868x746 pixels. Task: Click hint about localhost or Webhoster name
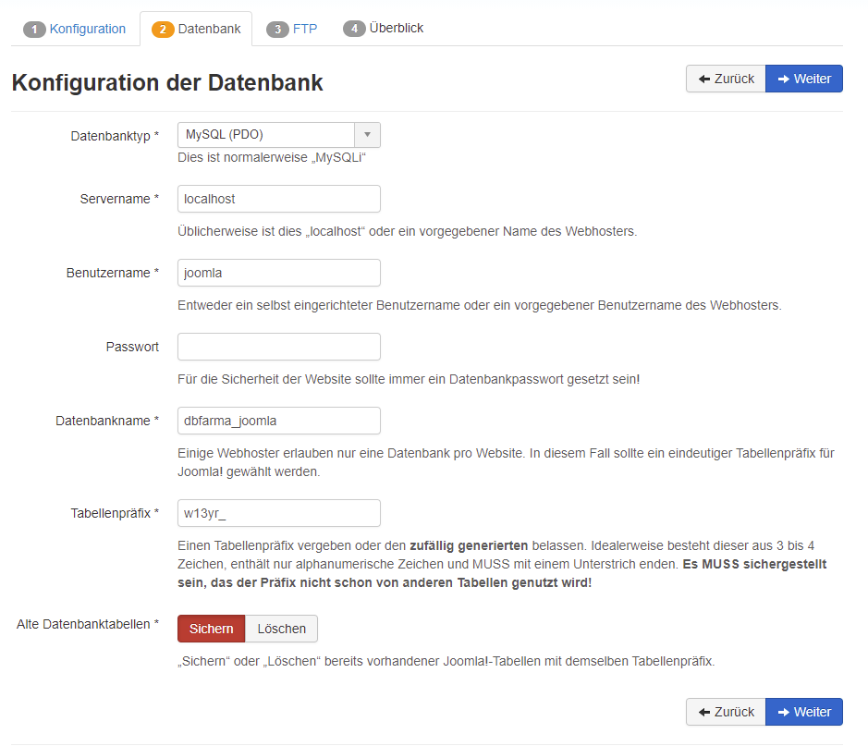pyautogui.click(x=408, y=231)
